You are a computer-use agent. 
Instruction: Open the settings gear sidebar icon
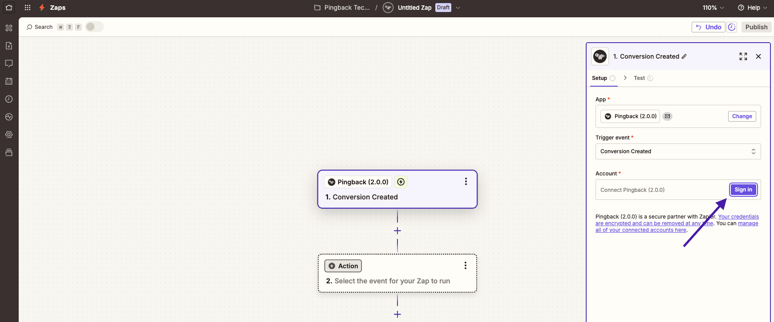pos(9,135)
